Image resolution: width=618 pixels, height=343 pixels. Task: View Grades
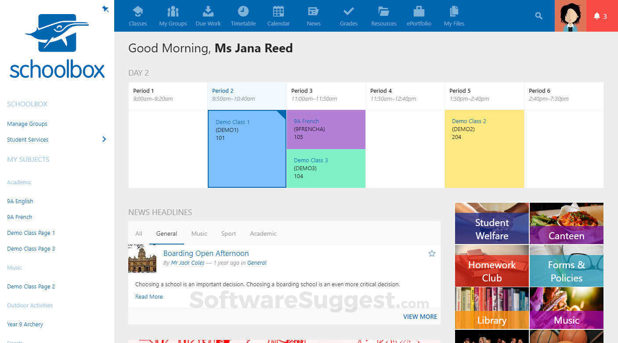click(x=348, y=16)
